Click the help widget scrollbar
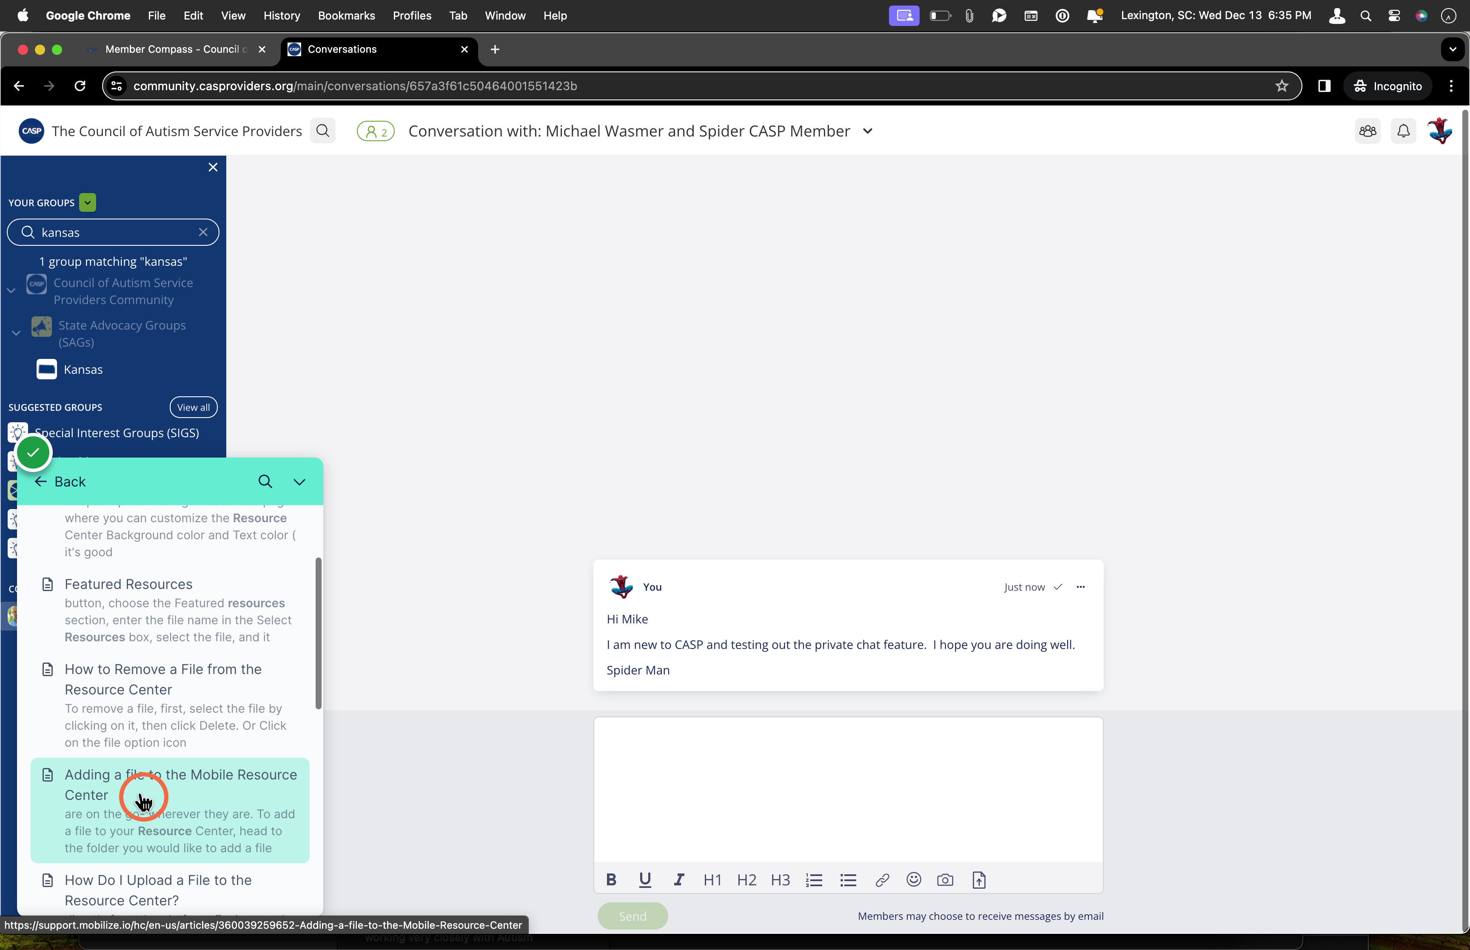 point(318,633)
